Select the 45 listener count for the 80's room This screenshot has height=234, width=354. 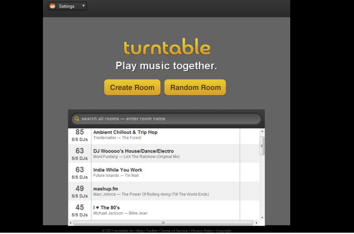tap(80, 207)
